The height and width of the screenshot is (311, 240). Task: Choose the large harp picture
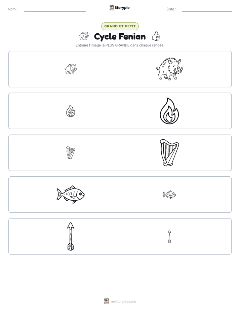(x=169, y=153)
